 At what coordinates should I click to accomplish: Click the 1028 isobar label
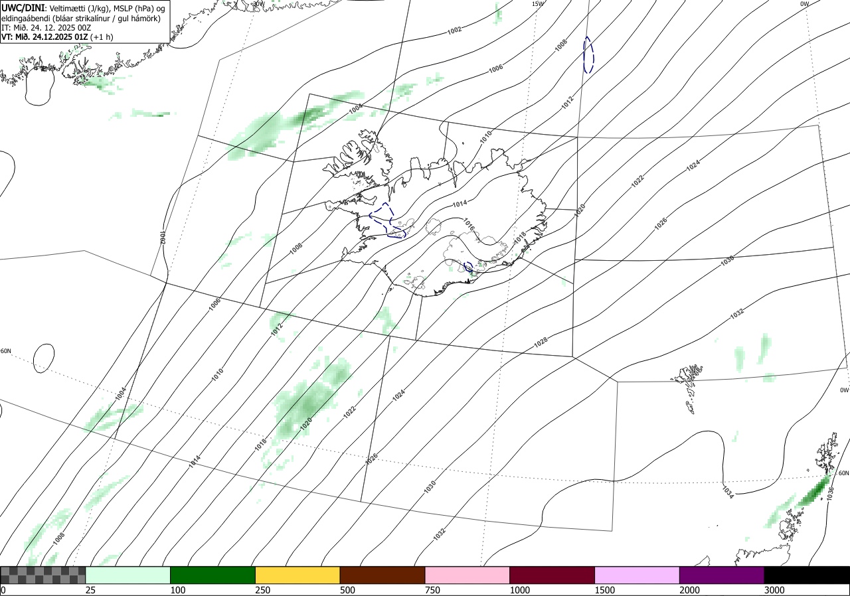(541, 342)
